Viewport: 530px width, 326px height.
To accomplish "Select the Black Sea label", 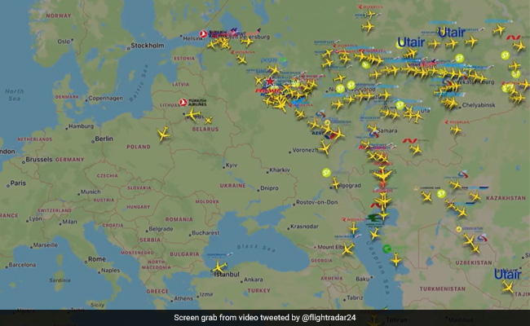I will tap(256, 248).
